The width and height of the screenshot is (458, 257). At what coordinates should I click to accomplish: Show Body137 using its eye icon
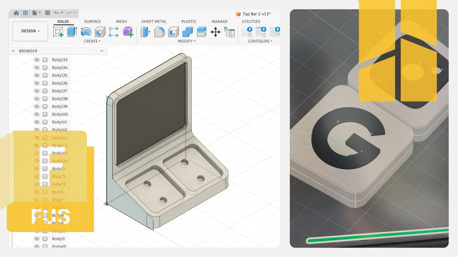point(37,91)
